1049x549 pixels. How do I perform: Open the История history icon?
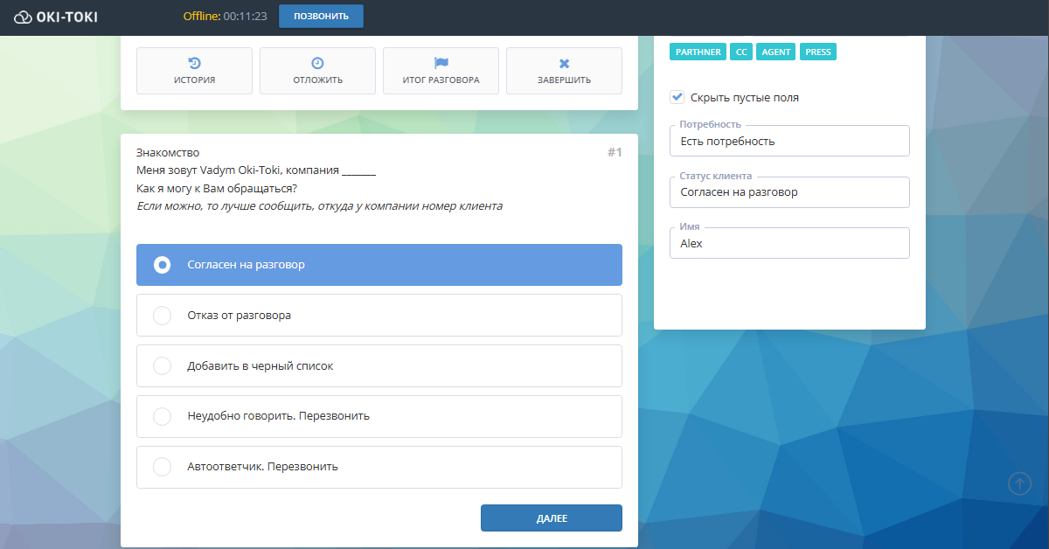click(194, 63)
